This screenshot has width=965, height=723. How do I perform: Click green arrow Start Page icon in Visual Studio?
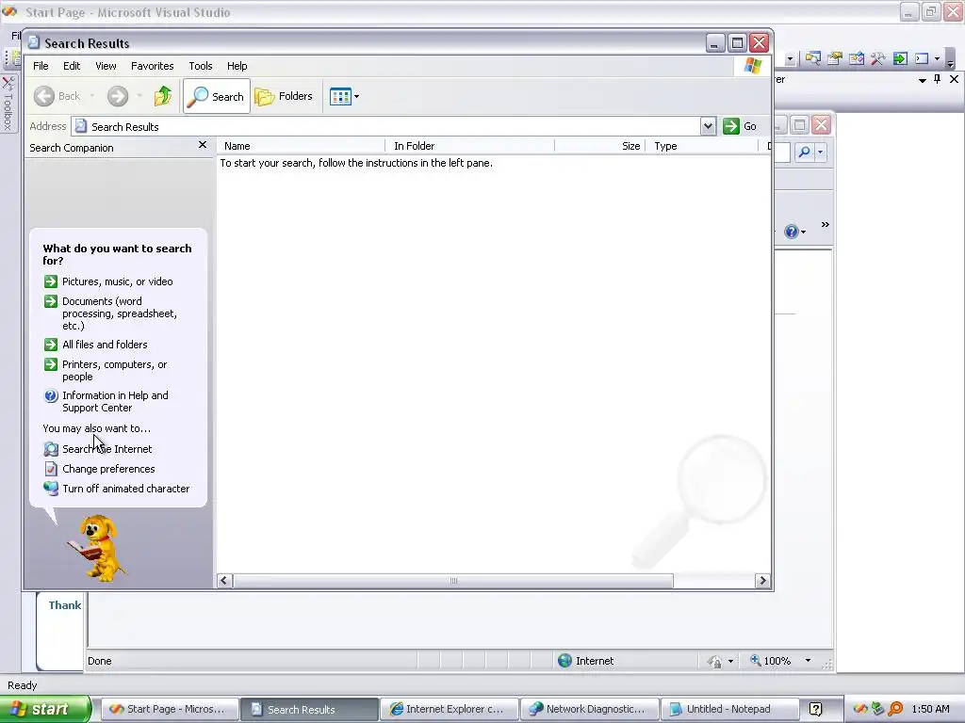click(x=900, y=59)
